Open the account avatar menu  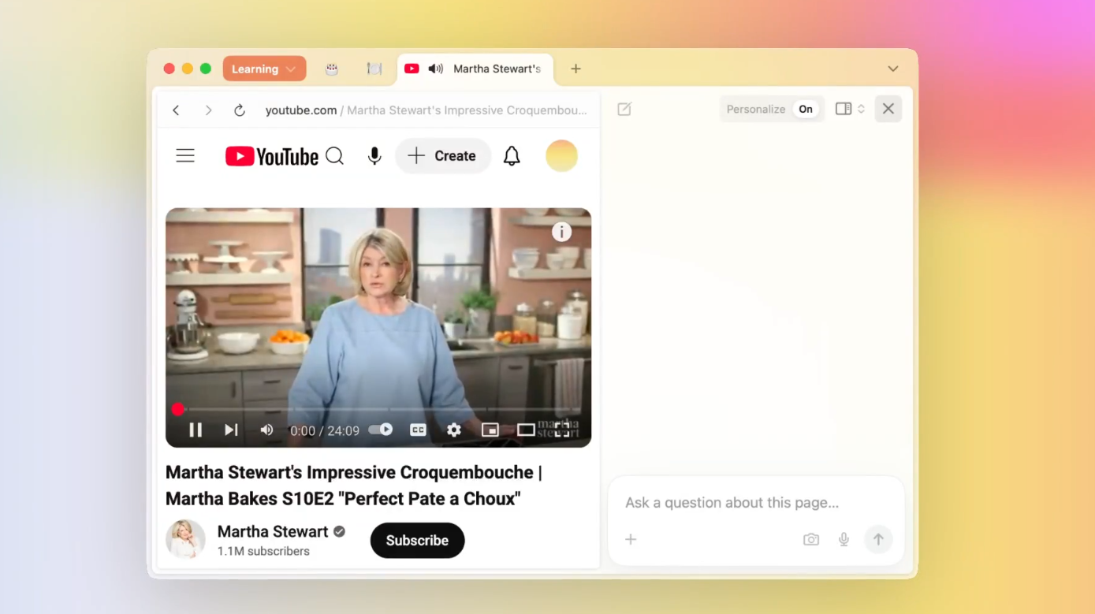[x=562, y=156]
